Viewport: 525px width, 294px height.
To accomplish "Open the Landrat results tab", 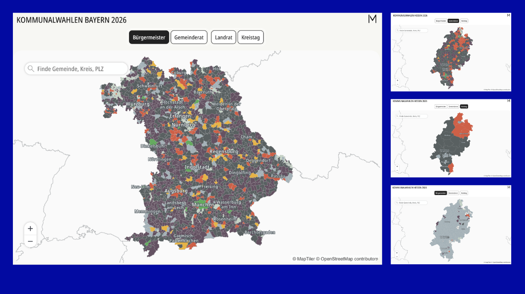I will coord(223,37).
